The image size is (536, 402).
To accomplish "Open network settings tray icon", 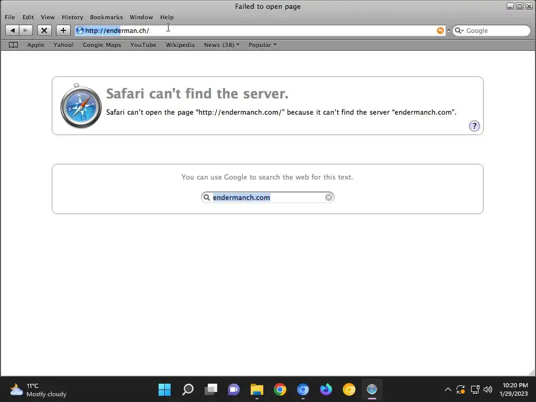I will click(x=475, y=389).
